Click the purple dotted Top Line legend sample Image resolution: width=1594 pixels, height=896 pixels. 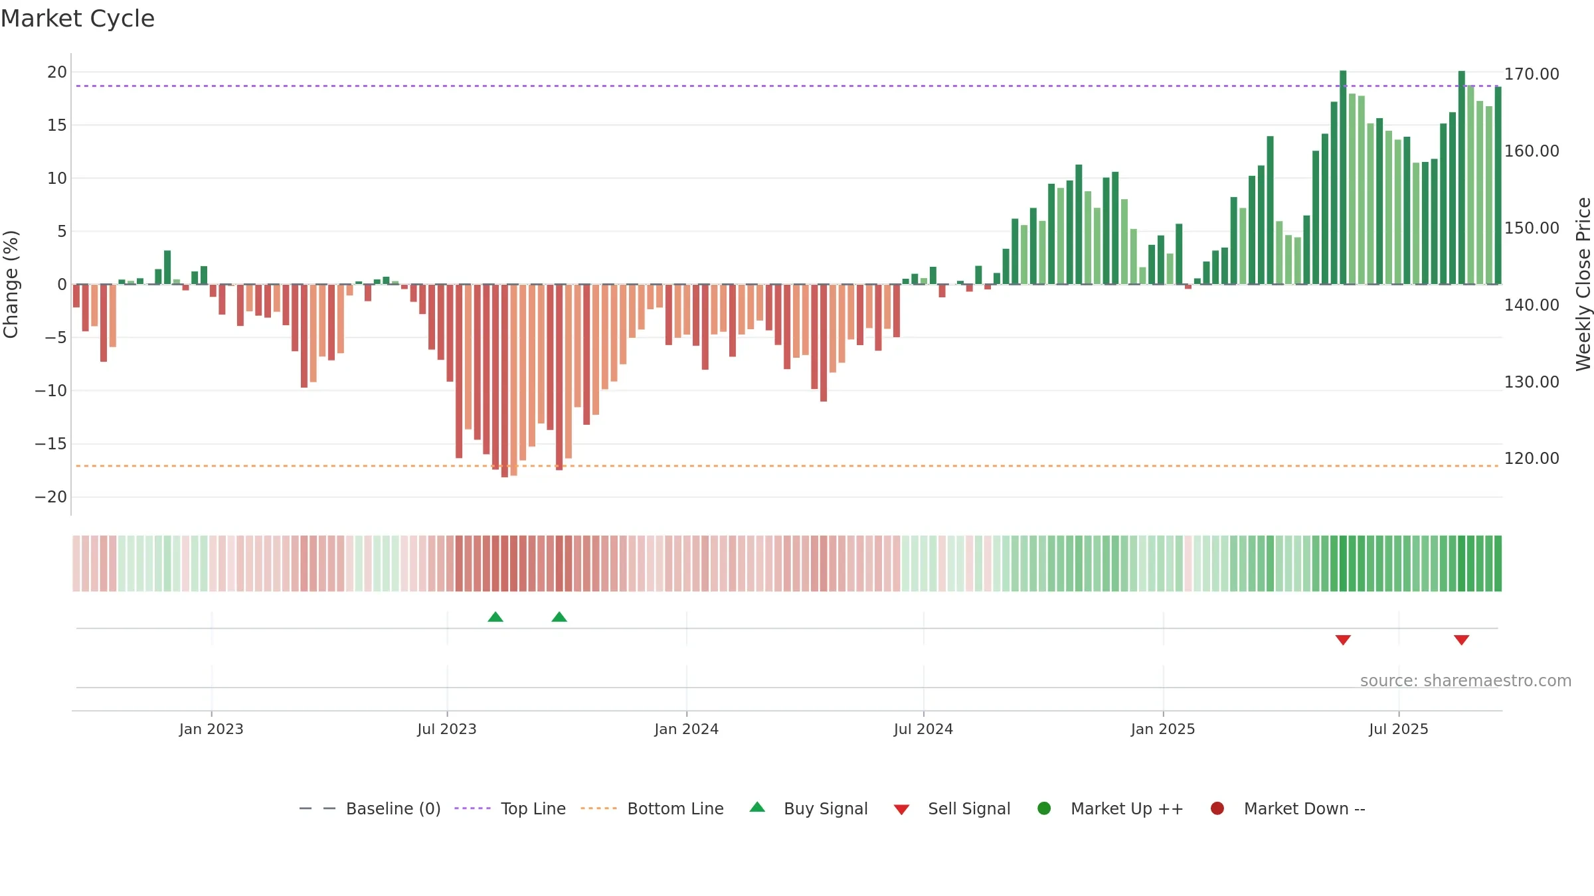pyautogui.click(x=472, y=808)
